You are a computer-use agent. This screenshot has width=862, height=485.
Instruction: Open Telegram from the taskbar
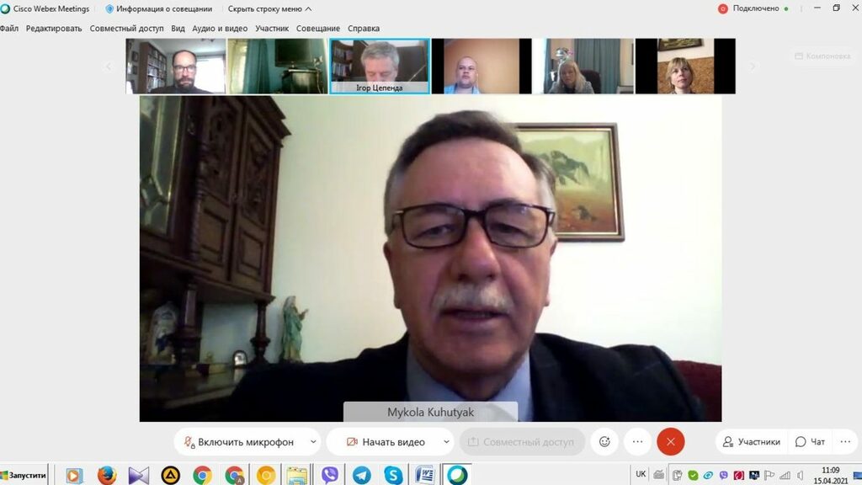361,475
